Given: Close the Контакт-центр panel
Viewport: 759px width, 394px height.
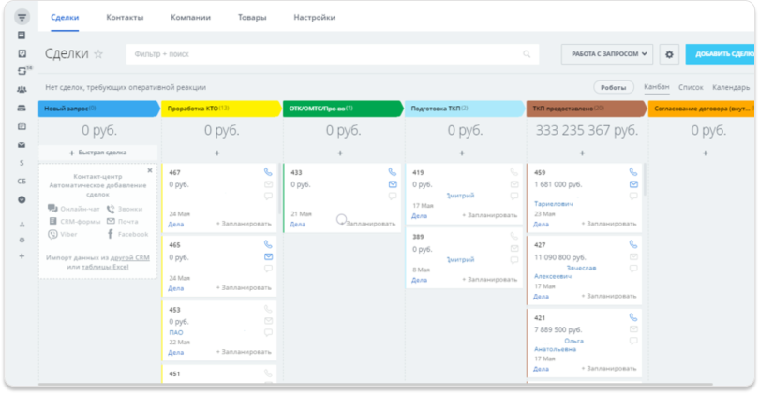Looking at the screenshot, I should (x=149, y=170).
